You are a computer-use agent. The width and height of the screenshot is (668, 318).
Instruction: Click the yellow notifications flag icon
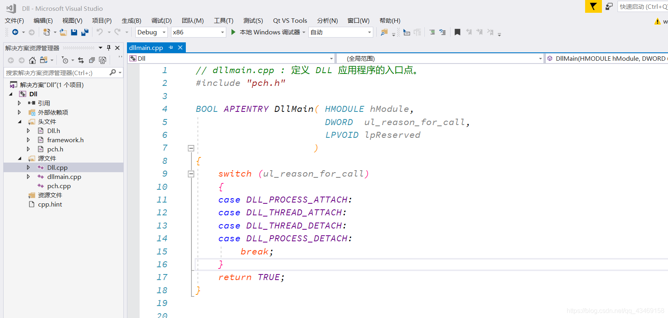click(x=593, y=6)
